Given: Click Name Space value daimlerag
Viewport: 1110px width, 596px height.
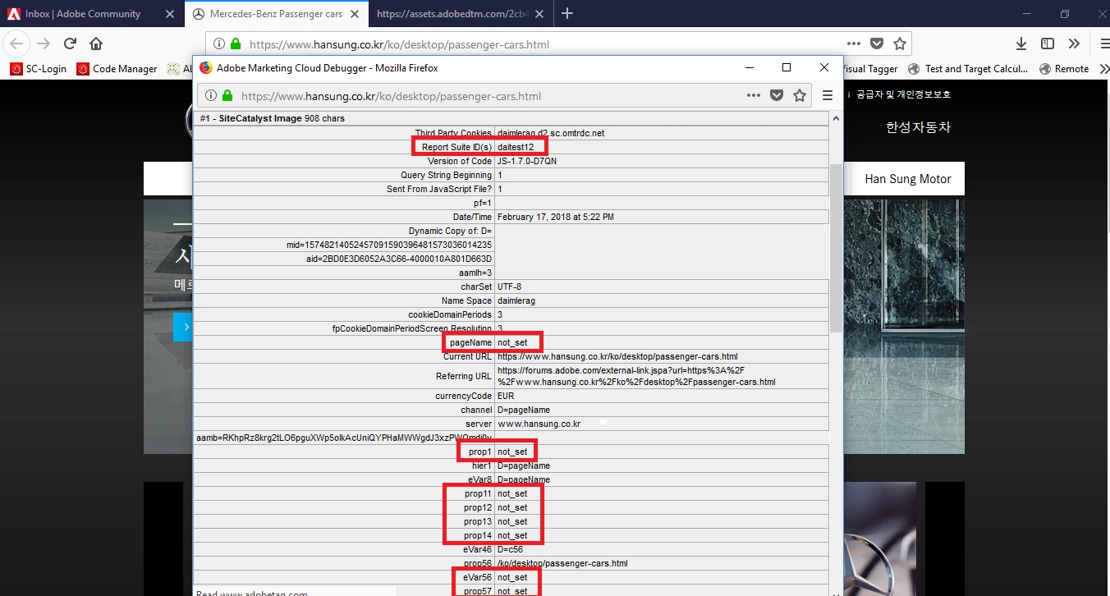Looking at the screenshot, I should coord(516,300).
